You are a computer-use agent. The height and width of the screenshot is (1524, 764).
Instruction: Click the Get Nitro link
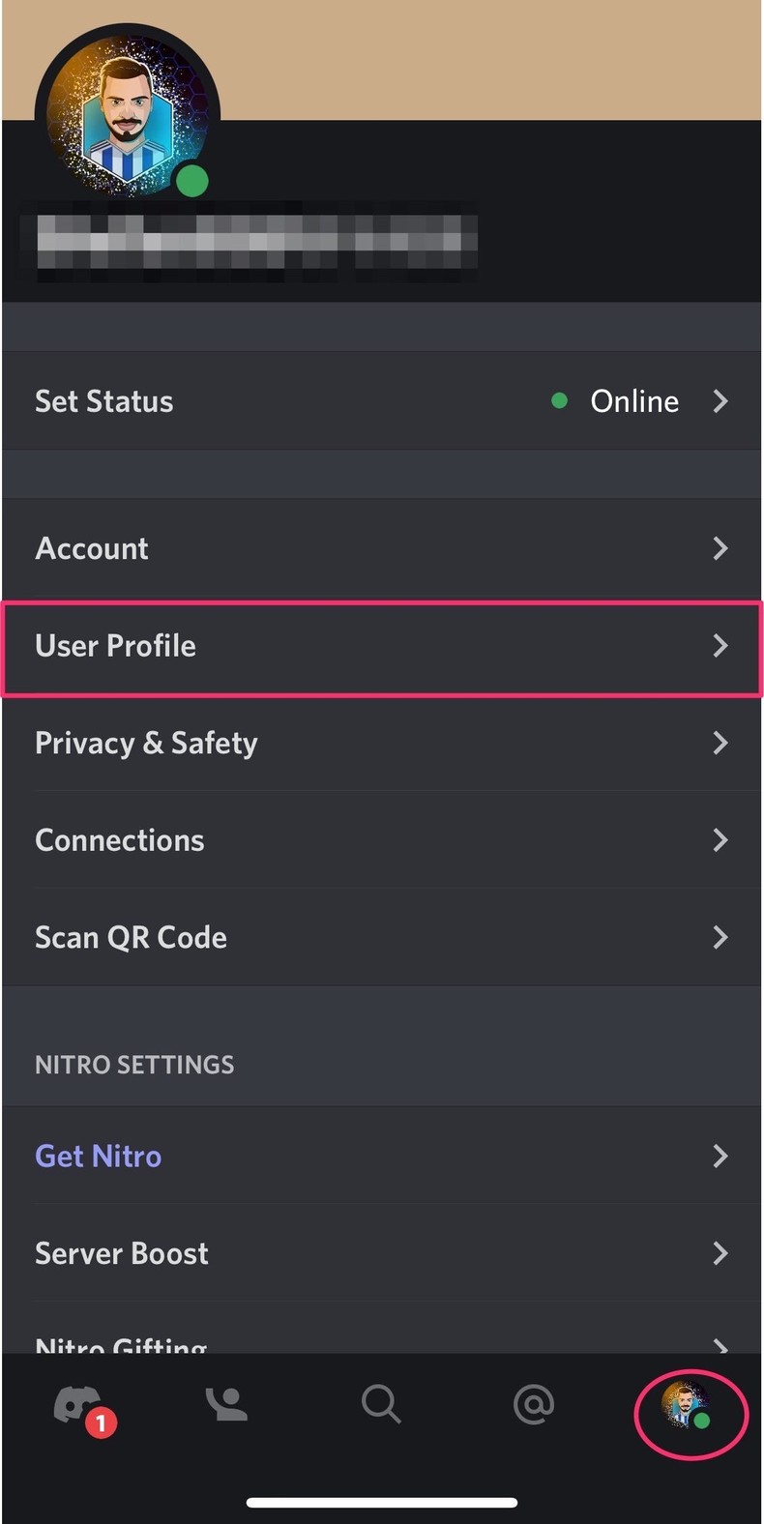98,1155
